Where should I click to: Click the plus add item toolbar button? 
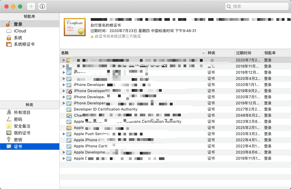(31, 6)
